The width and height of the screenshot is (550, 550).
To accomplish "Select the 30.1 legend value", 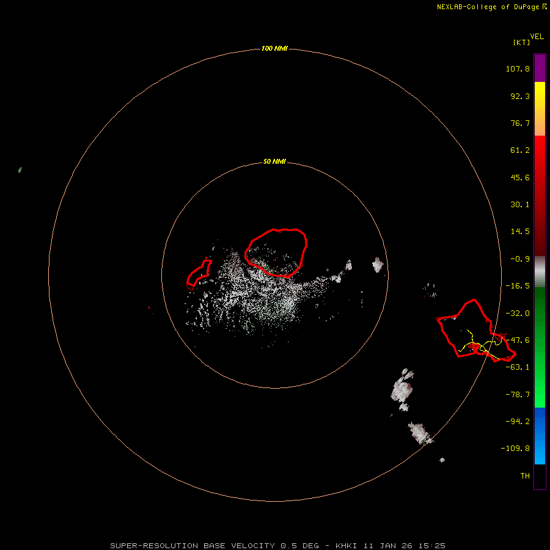I will [x=520, y=205].
